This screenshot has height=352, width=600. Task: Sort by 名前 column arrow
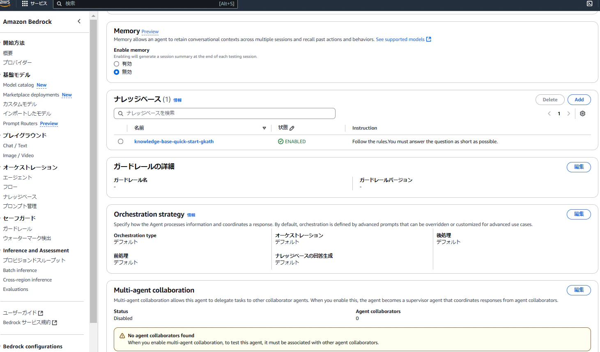click(x=264, y=128)
